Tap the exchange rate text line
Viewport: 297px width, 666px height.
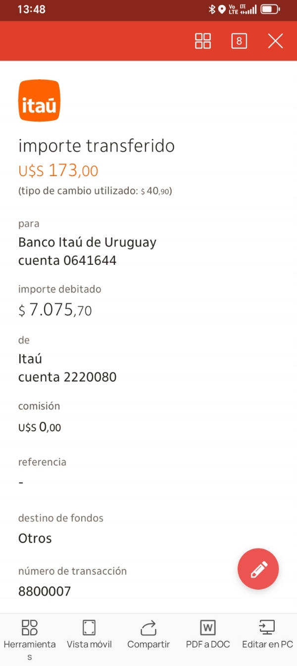click(95, 191)
